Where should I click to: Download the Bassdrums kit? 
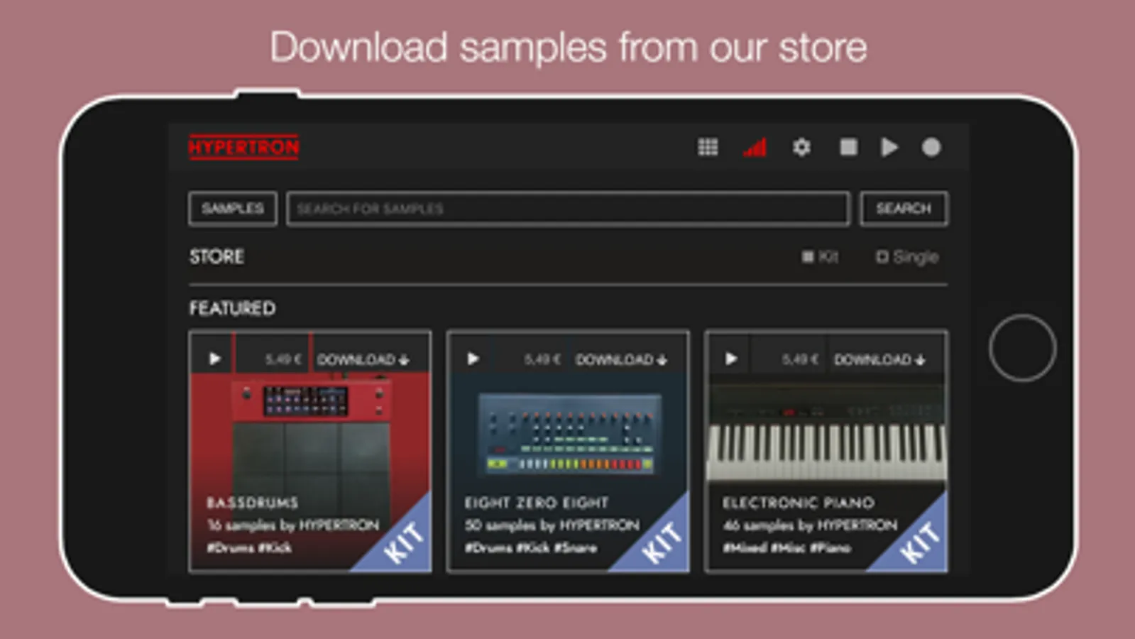363,360
